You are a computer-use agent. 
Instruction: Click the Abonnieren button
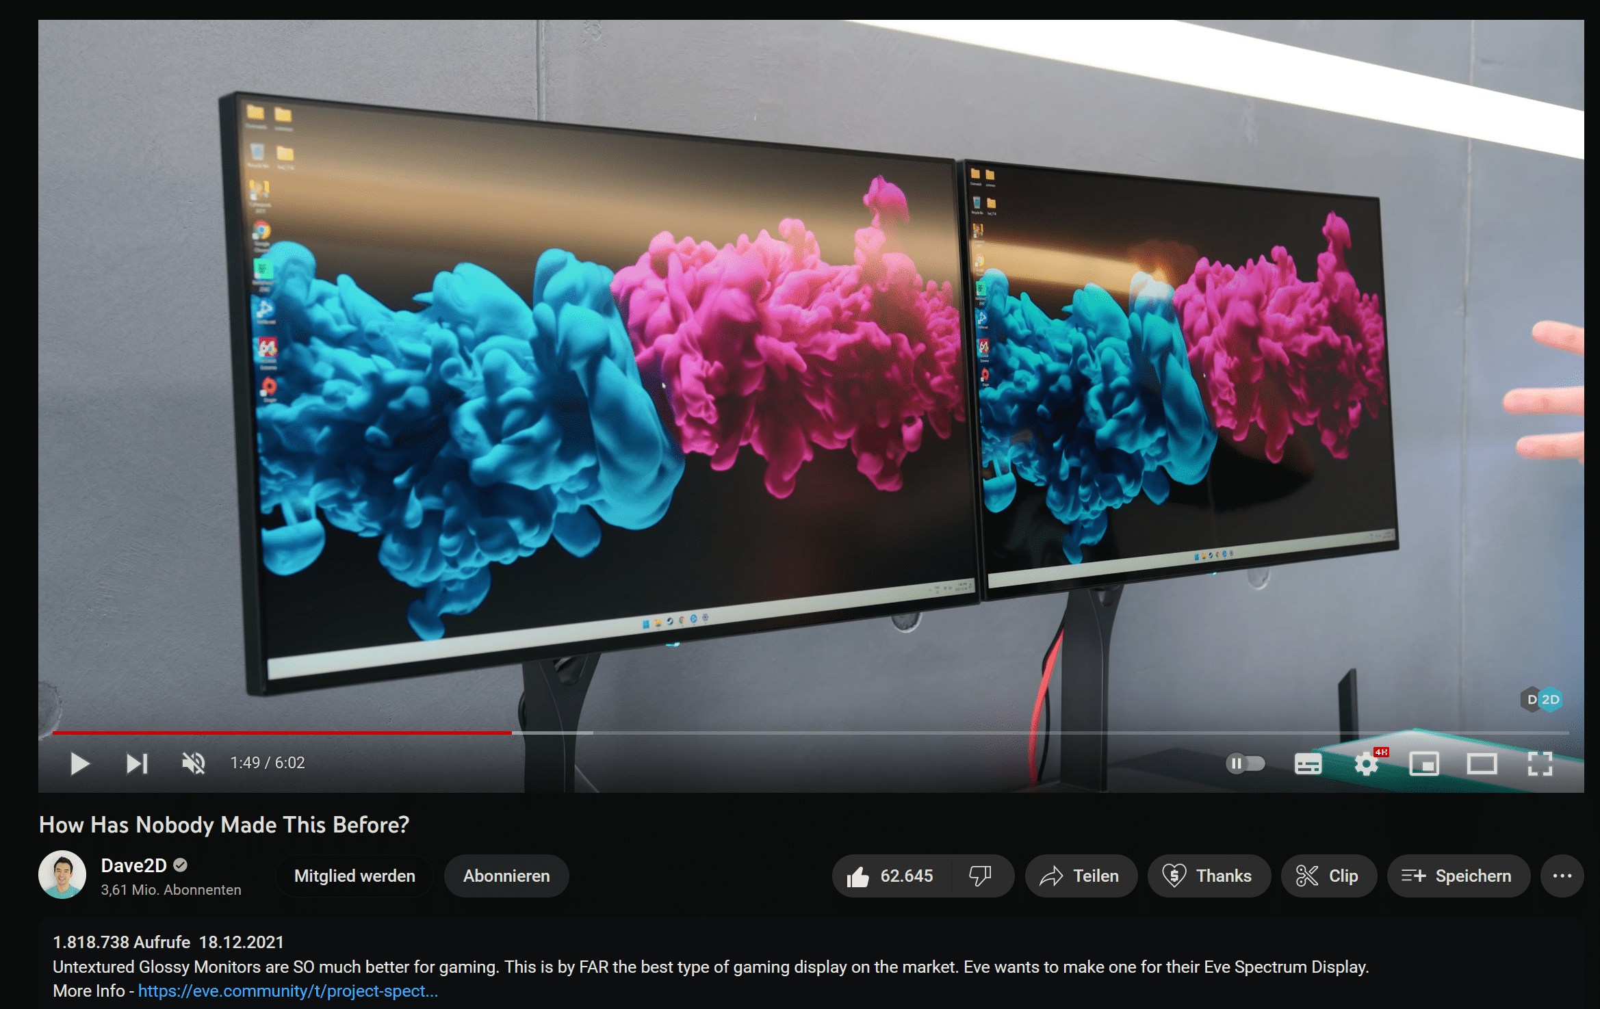506,876
